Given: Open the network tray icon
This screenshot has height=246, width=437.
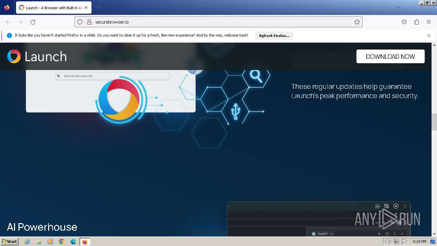Looking at the screenshot, I should (396, 242).
